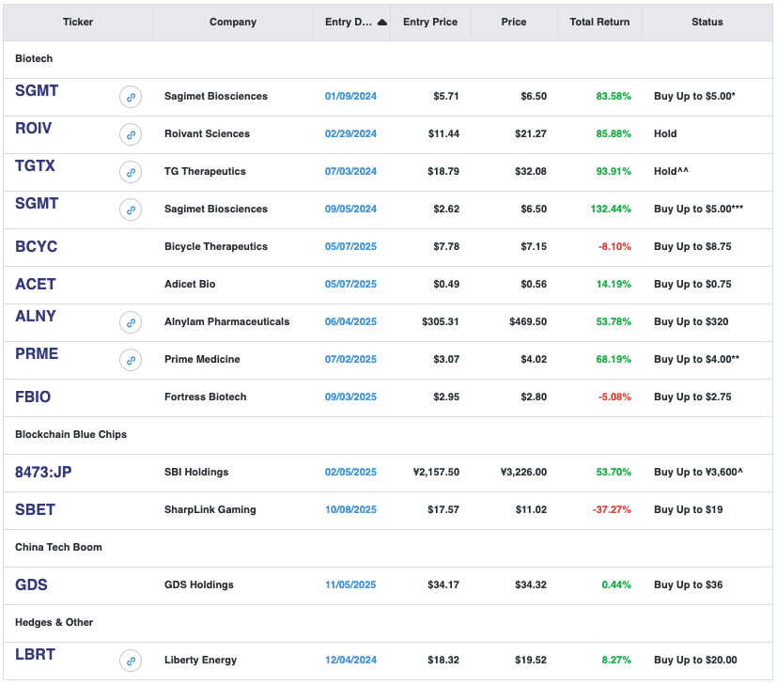Open the BCYC ticker link
This screenshot has height=685, width=777.
pos(37,246)
